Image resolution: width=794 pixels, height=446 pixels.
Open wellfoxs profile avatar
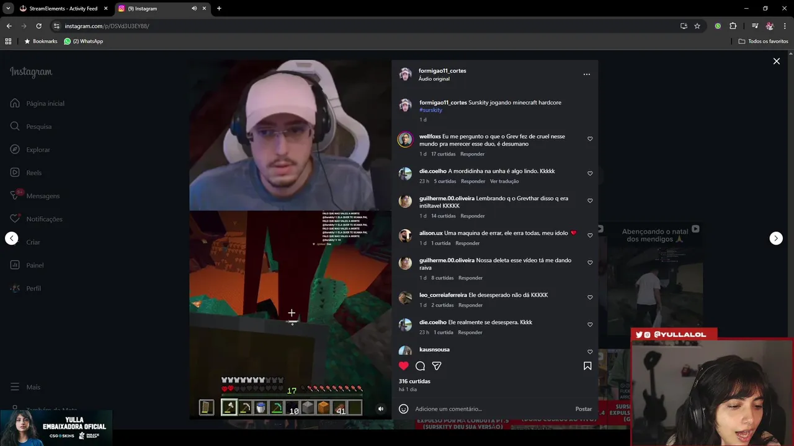point(405,139)
